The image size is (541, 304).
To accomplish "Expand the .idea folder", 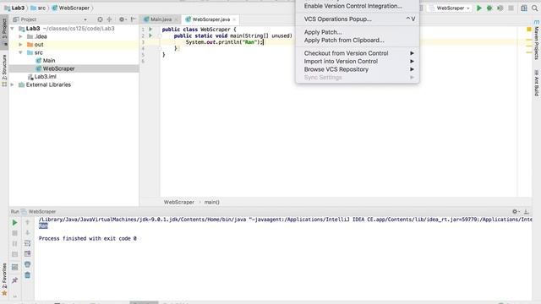I will pos(20,36).
